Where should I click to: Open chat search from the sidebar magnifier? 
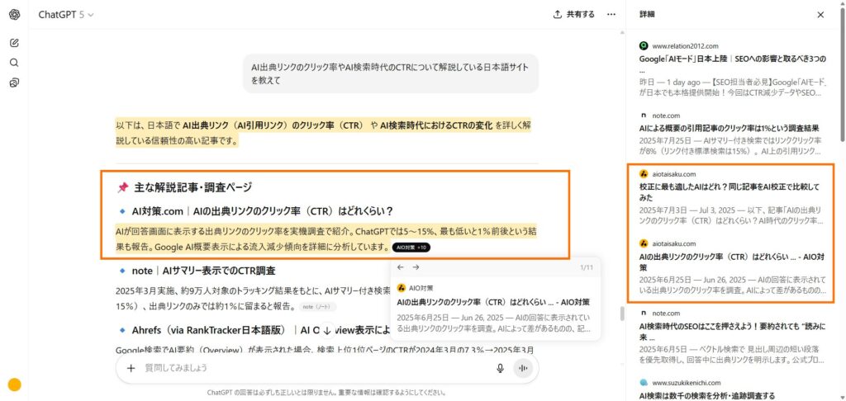tap(14, 63)
